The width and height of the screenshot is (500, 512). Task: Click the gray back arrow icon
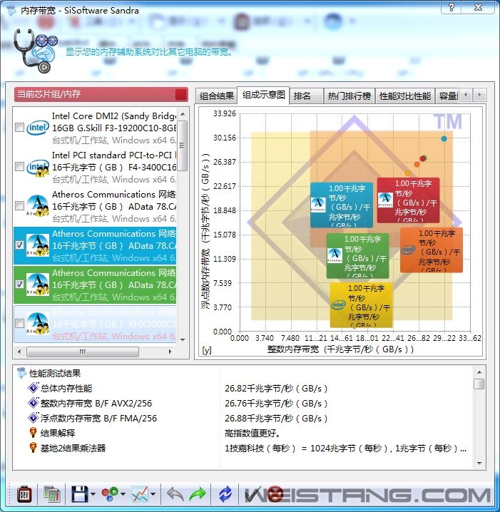point(175,493)
